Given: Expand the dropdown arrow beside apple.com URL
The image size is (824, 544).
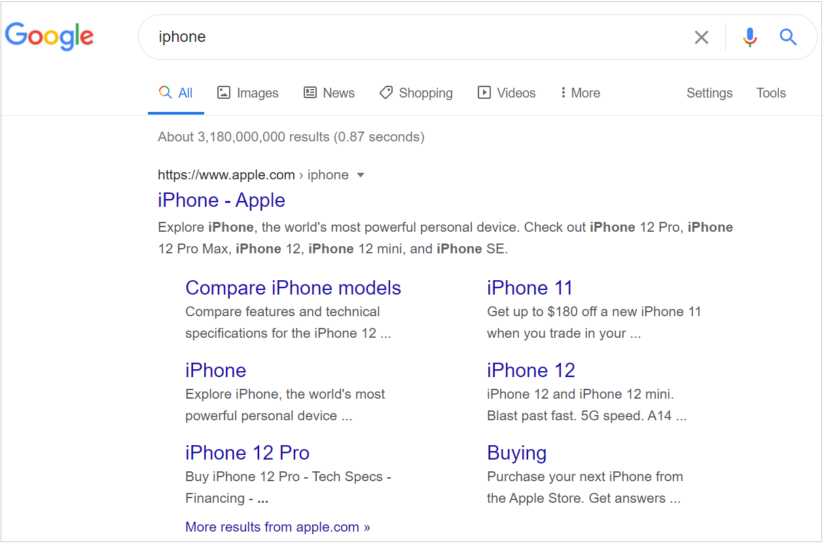Looking at the screenshot, I should (x=361, y=175).
